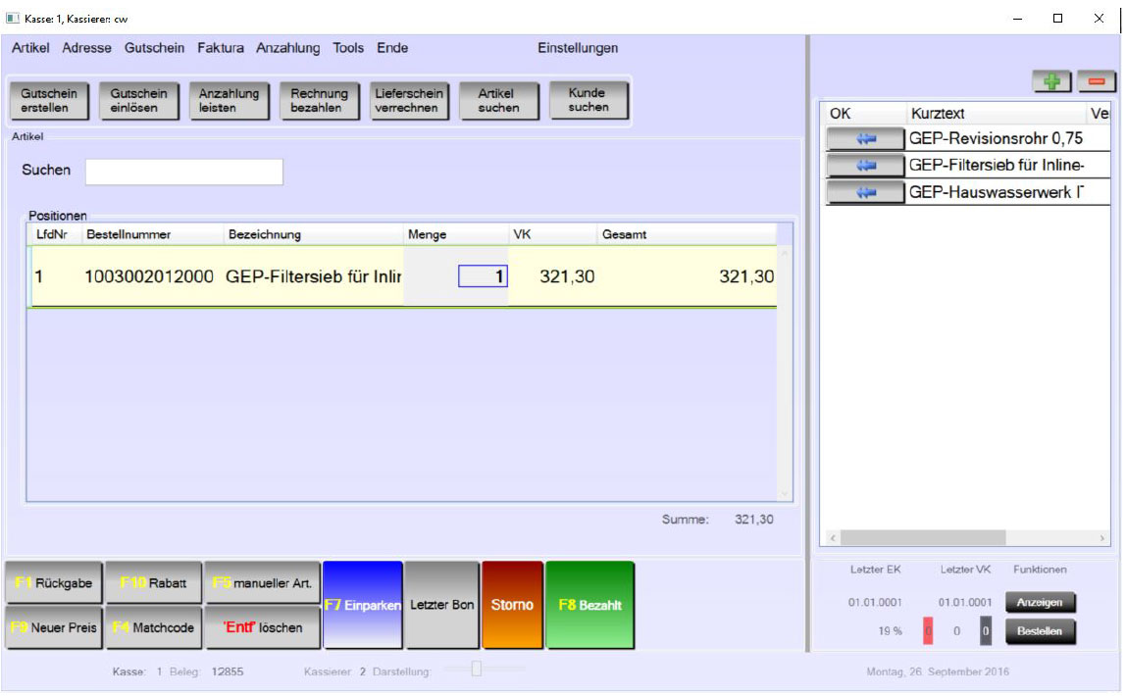Click arrow button beside GEP-Filtersieb für Inline
This screenshot has height=696, width=1126.
[x=865, y=166]
